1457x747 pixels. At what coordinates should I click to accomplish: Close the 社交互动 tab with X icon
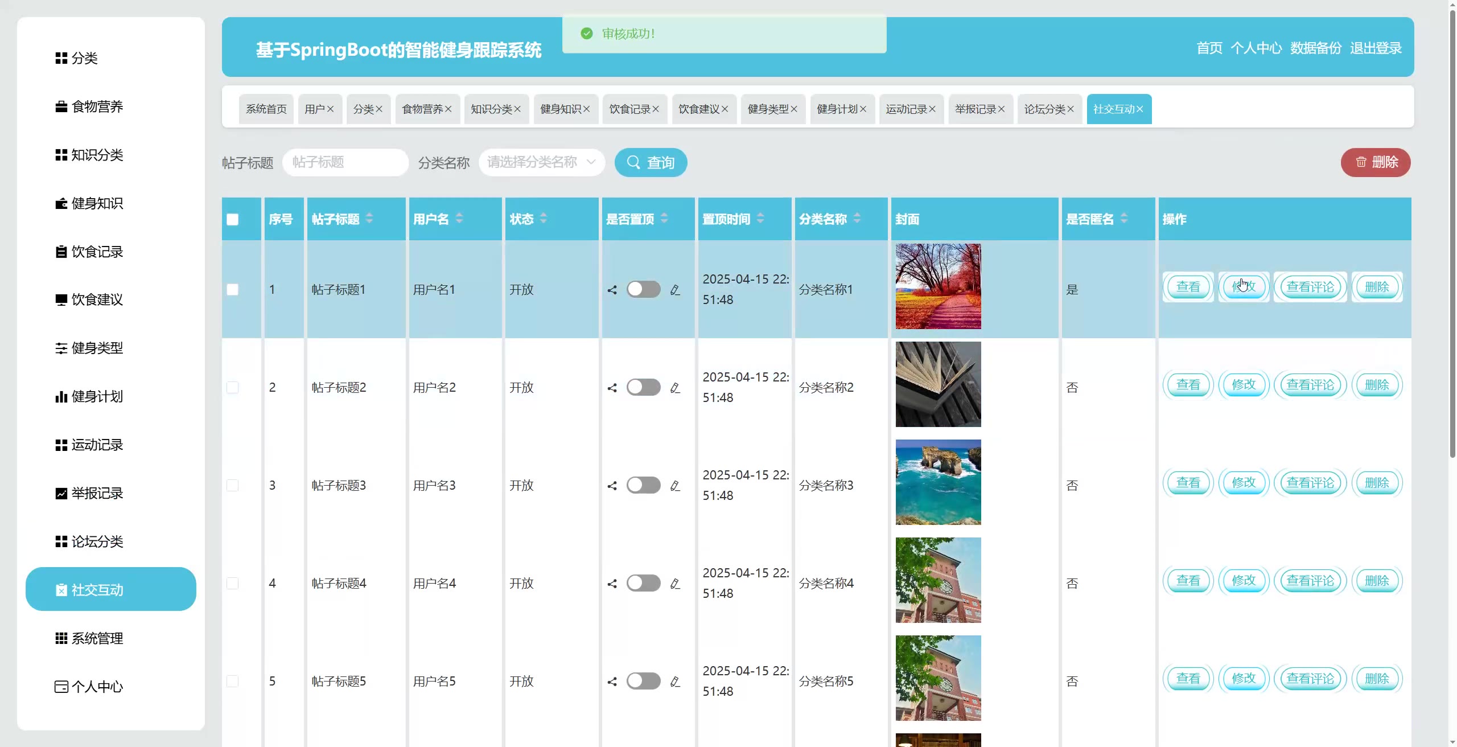click(1139, 109)
